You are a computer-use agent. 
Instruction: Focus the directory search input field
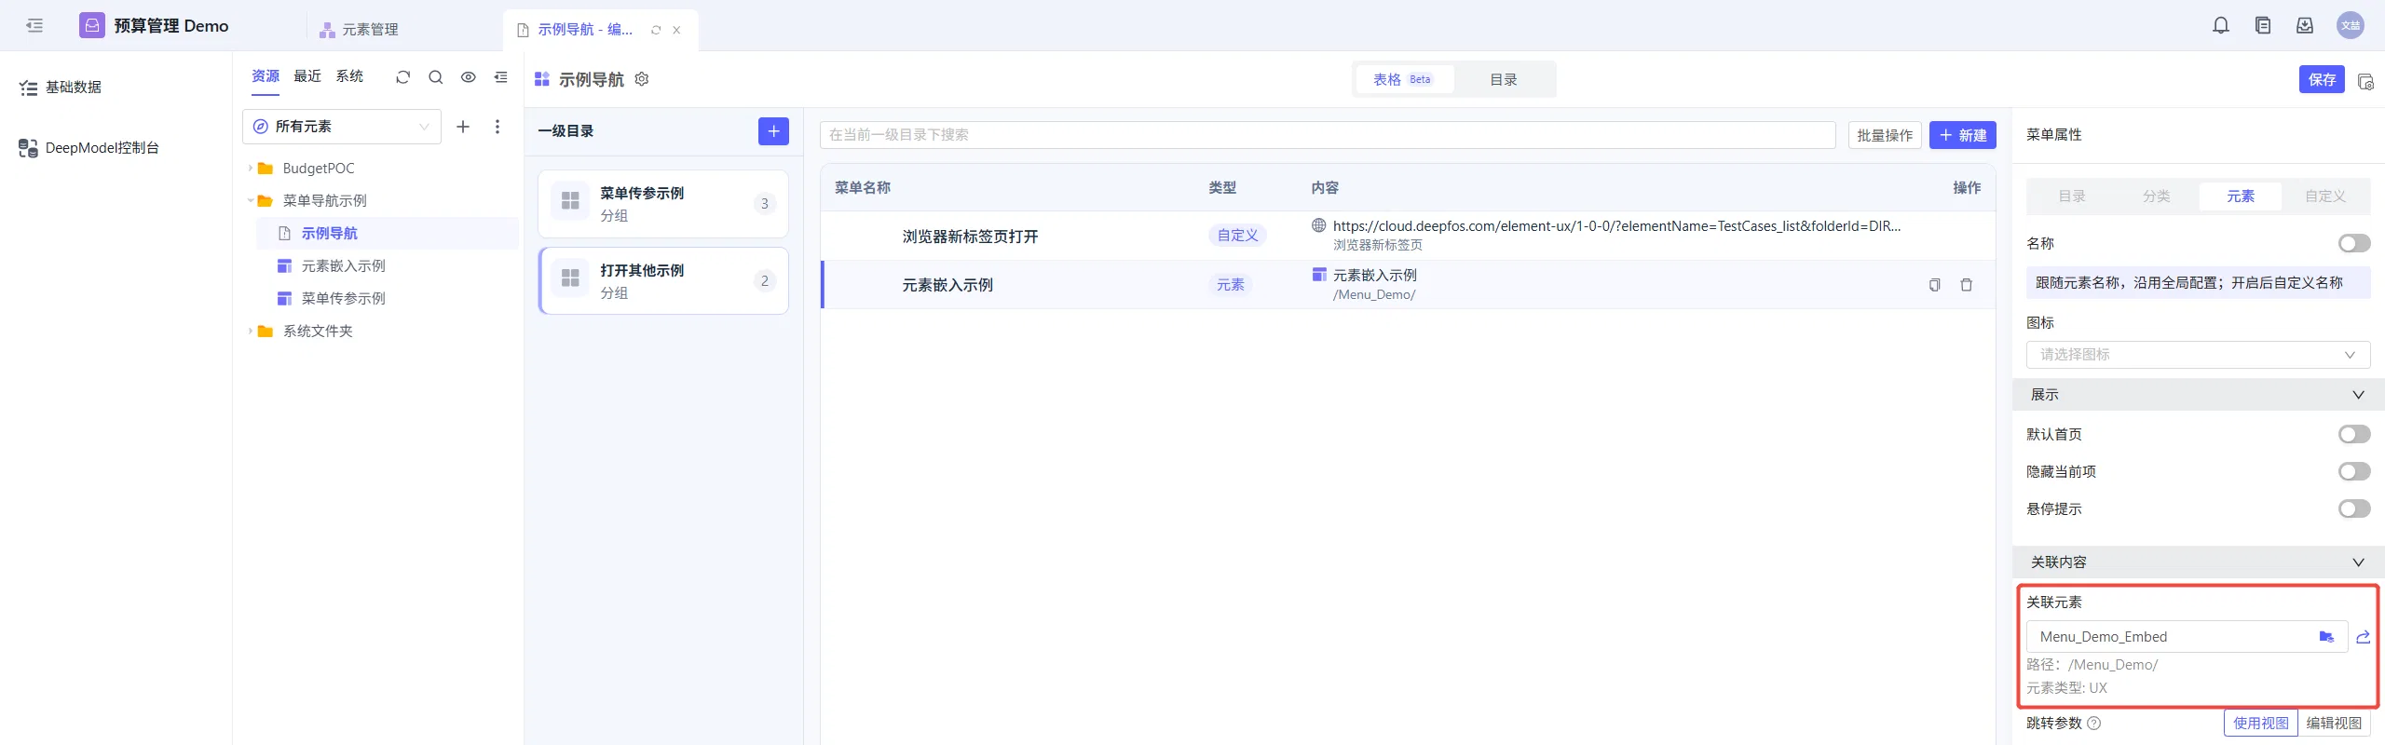(x=1328, y=135)
